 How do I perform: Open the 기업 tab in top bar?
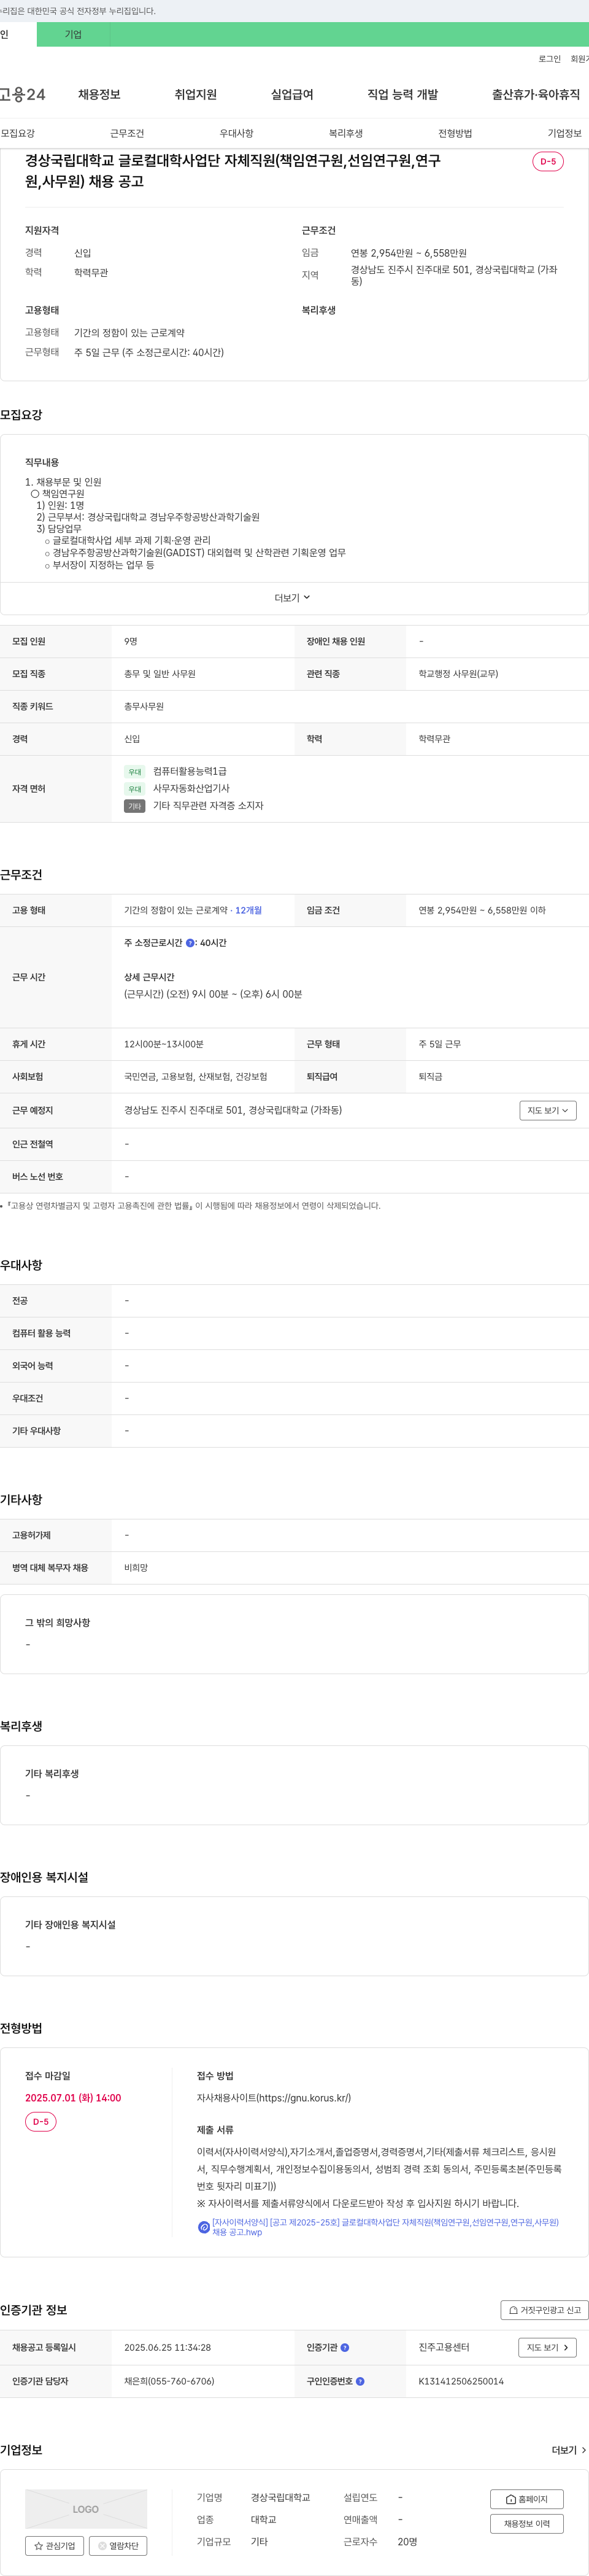[x=73, y=34]
